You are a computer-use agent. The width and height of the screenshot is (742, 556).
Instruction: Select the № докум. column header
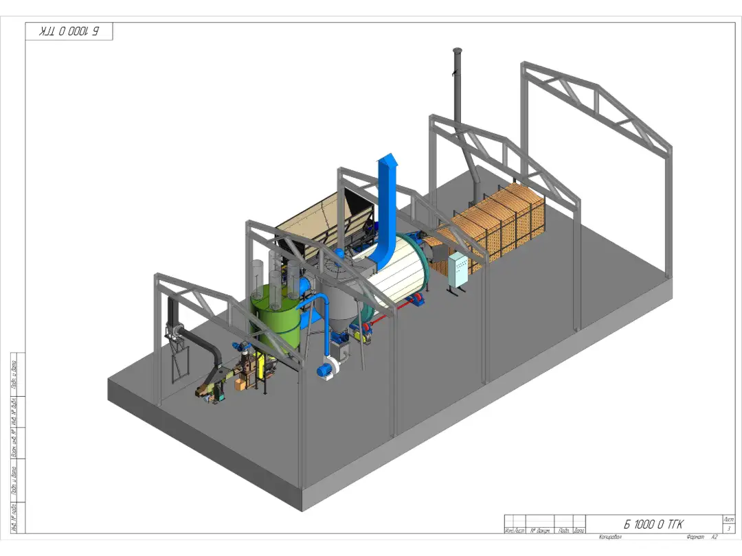537,531
